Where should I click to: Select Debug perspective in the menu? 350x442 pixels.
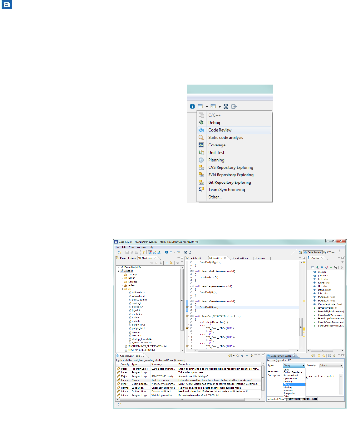[234, 123]
